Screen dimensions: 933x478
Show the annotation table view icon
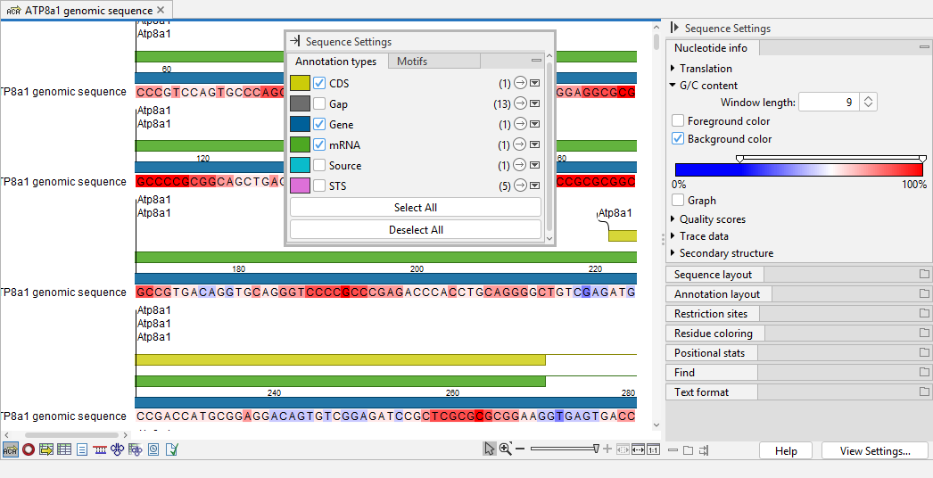coord(45,450)
